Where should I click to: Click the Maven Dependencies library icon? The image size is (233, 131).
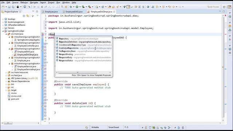(9, 81)
